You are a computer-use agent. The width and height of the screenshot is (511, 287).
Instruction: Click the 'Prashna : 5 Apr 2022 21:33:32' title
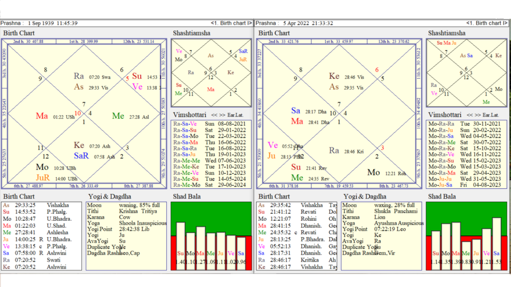click(x=294, y=23)
